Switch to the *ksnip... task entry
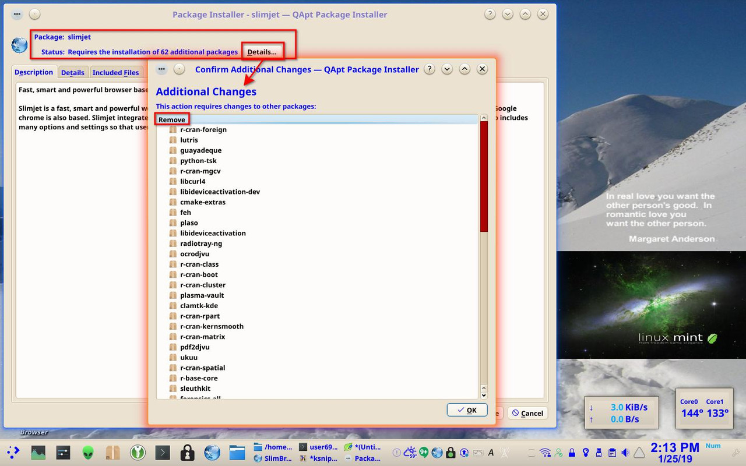 [318, 458]
